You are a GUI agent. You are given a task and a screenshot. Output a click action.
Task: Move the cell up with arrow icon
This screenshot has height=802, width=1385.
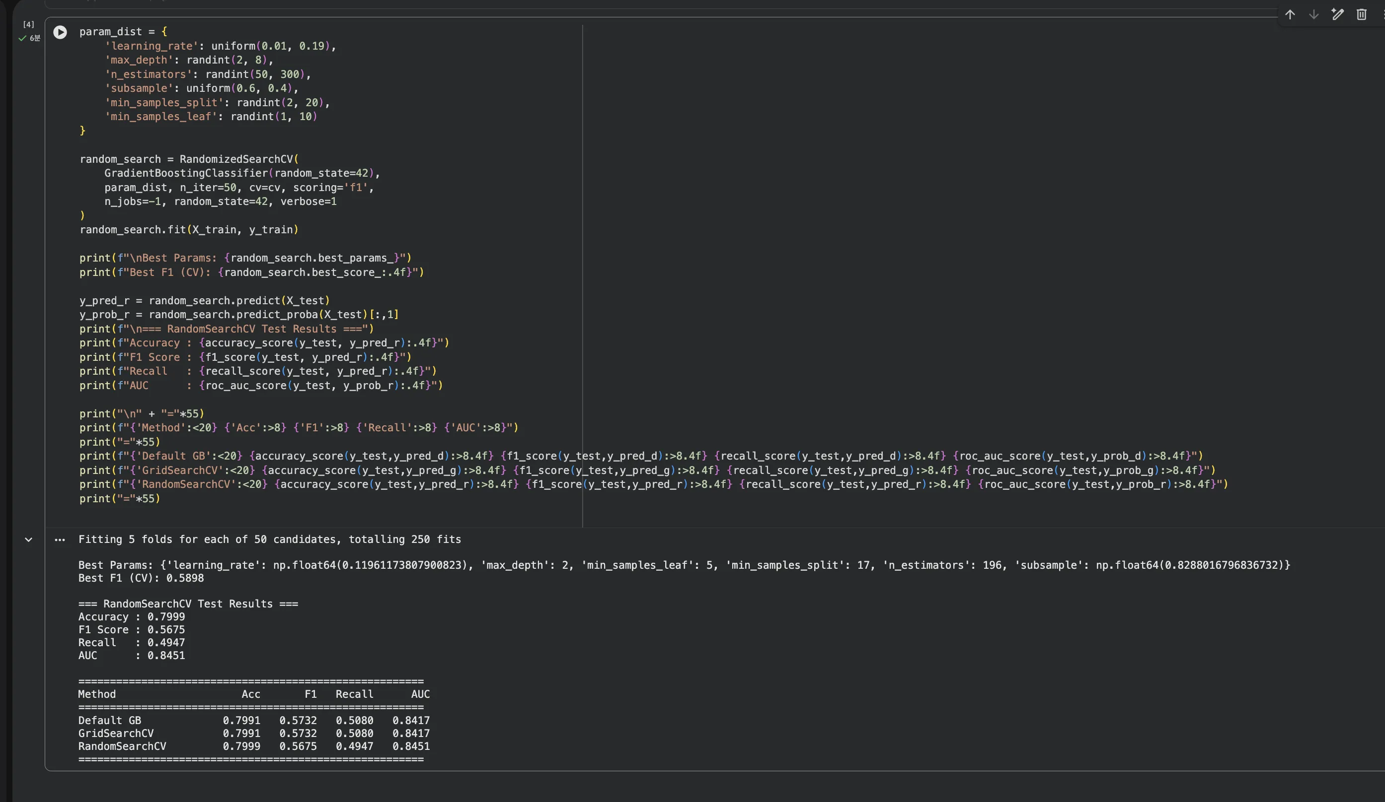point(1290,14)
